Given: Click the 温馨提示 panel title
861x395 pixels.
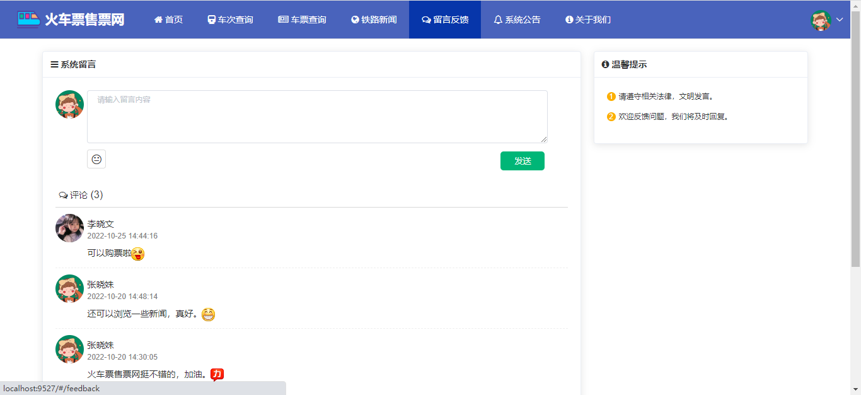Looking at the screenshot, I should (629, 64).
